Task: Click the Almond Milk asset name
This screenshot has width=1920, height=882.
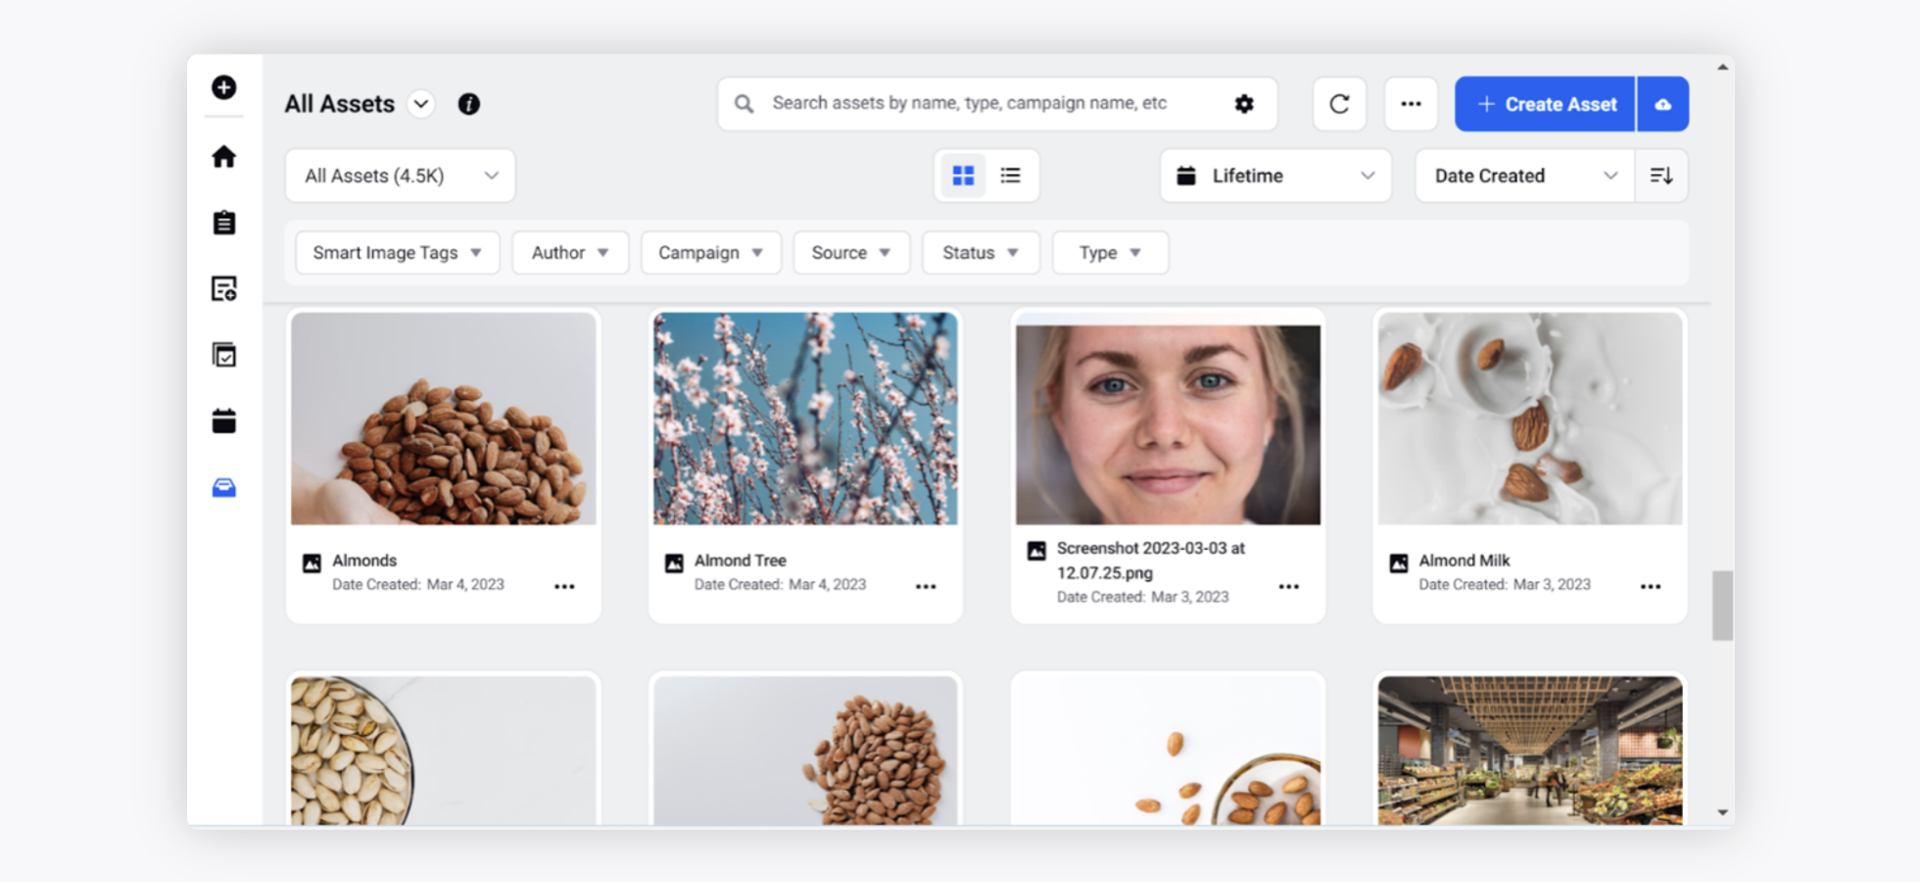Action: click(1464, 561)
